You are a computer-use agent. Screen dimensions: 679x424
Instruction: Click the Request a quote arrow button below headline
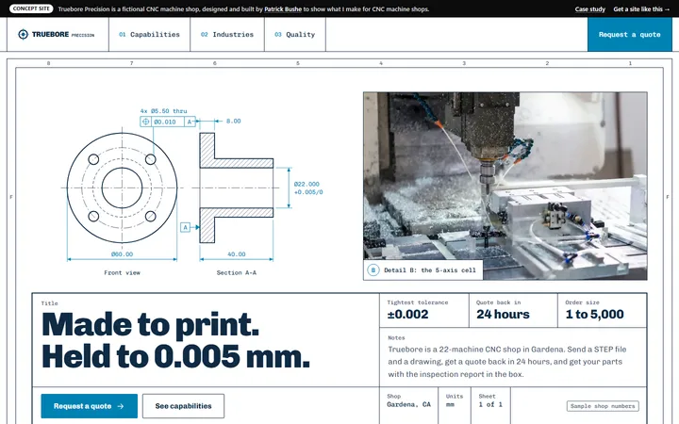pyautogui.click(x=90, y=406)
